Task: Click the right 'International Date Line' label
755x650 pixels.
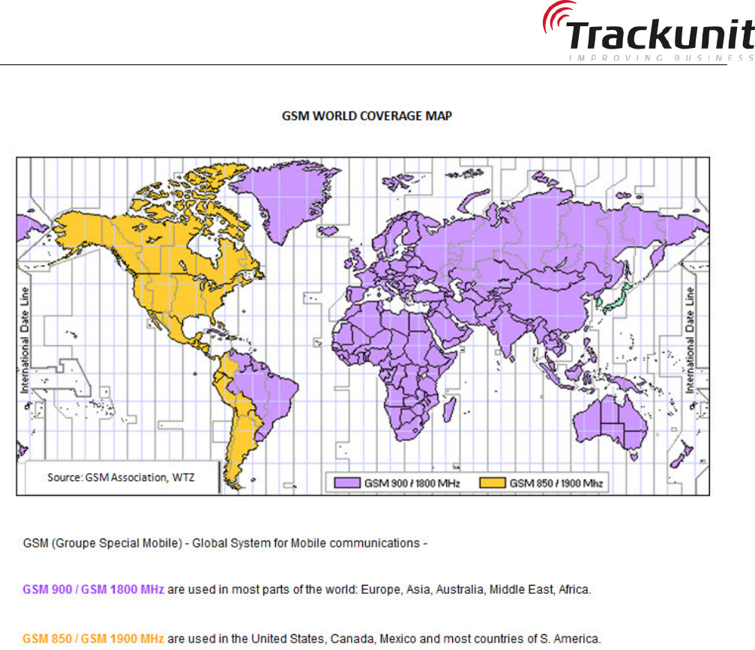Action: coord(690,341)
